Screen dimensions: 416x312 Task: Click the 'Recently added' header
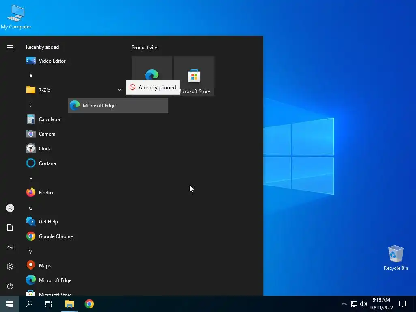click(42, 47)
